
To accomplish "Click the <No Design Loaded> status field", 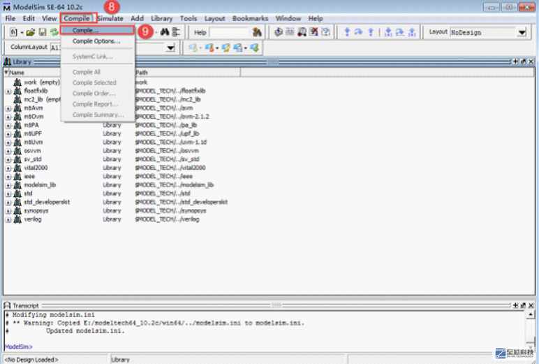I will coord(56,360).
